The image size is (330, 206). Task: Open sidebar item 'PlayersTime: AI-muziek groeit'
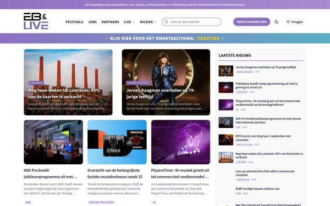(268, 103)
